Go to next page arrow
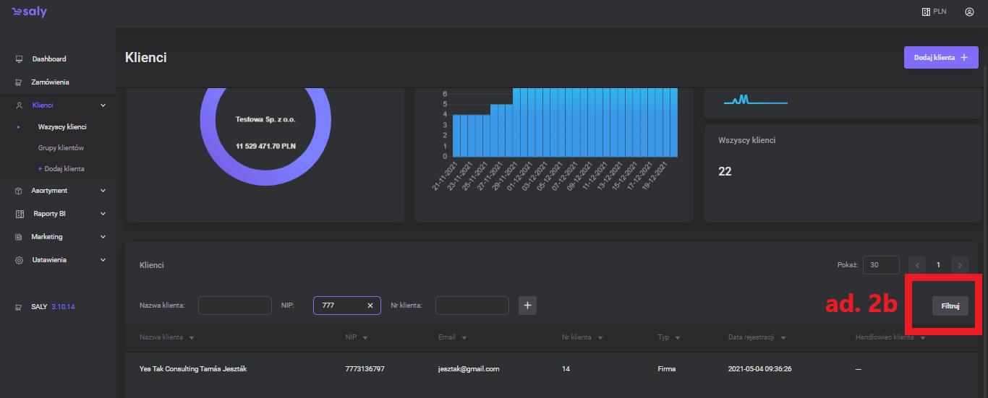This screenshot has height=398, width=988. [960, 265]
